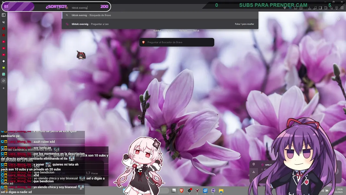The image size is (346, 195).
Task: Select 'tiktok evernig - Búsqueda de Brave' suggestion
Action: [x=160, y=15]
